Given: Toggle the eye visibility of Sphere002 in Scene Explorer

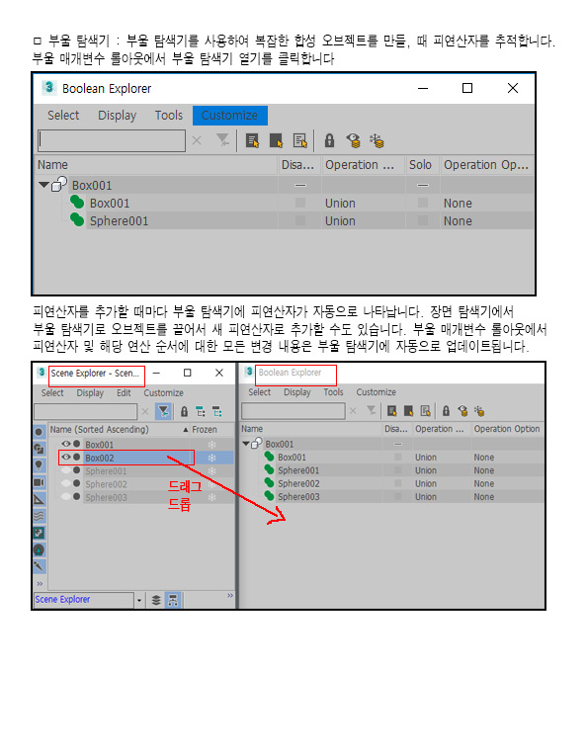Looking at the screenshot, I should point(66,483).
